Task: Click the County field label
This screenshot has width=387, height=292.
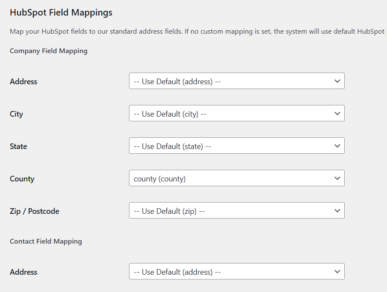Action: click(22, 178)
